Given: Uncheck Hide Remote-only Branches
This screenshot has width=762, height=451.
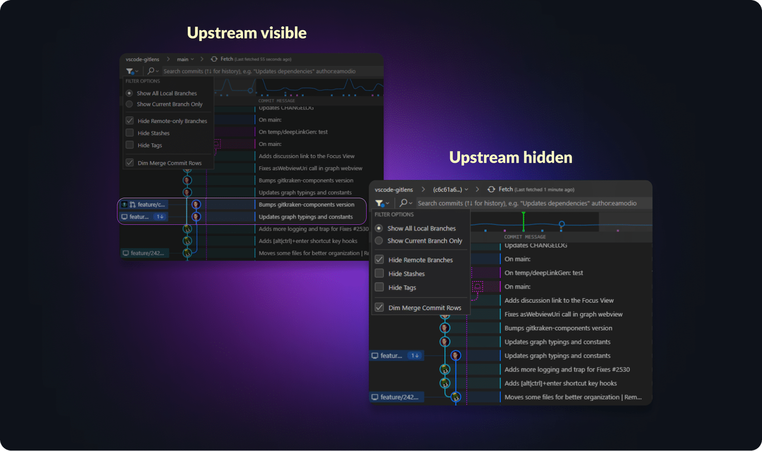Looking at the screenshot, I should [130, 120].
